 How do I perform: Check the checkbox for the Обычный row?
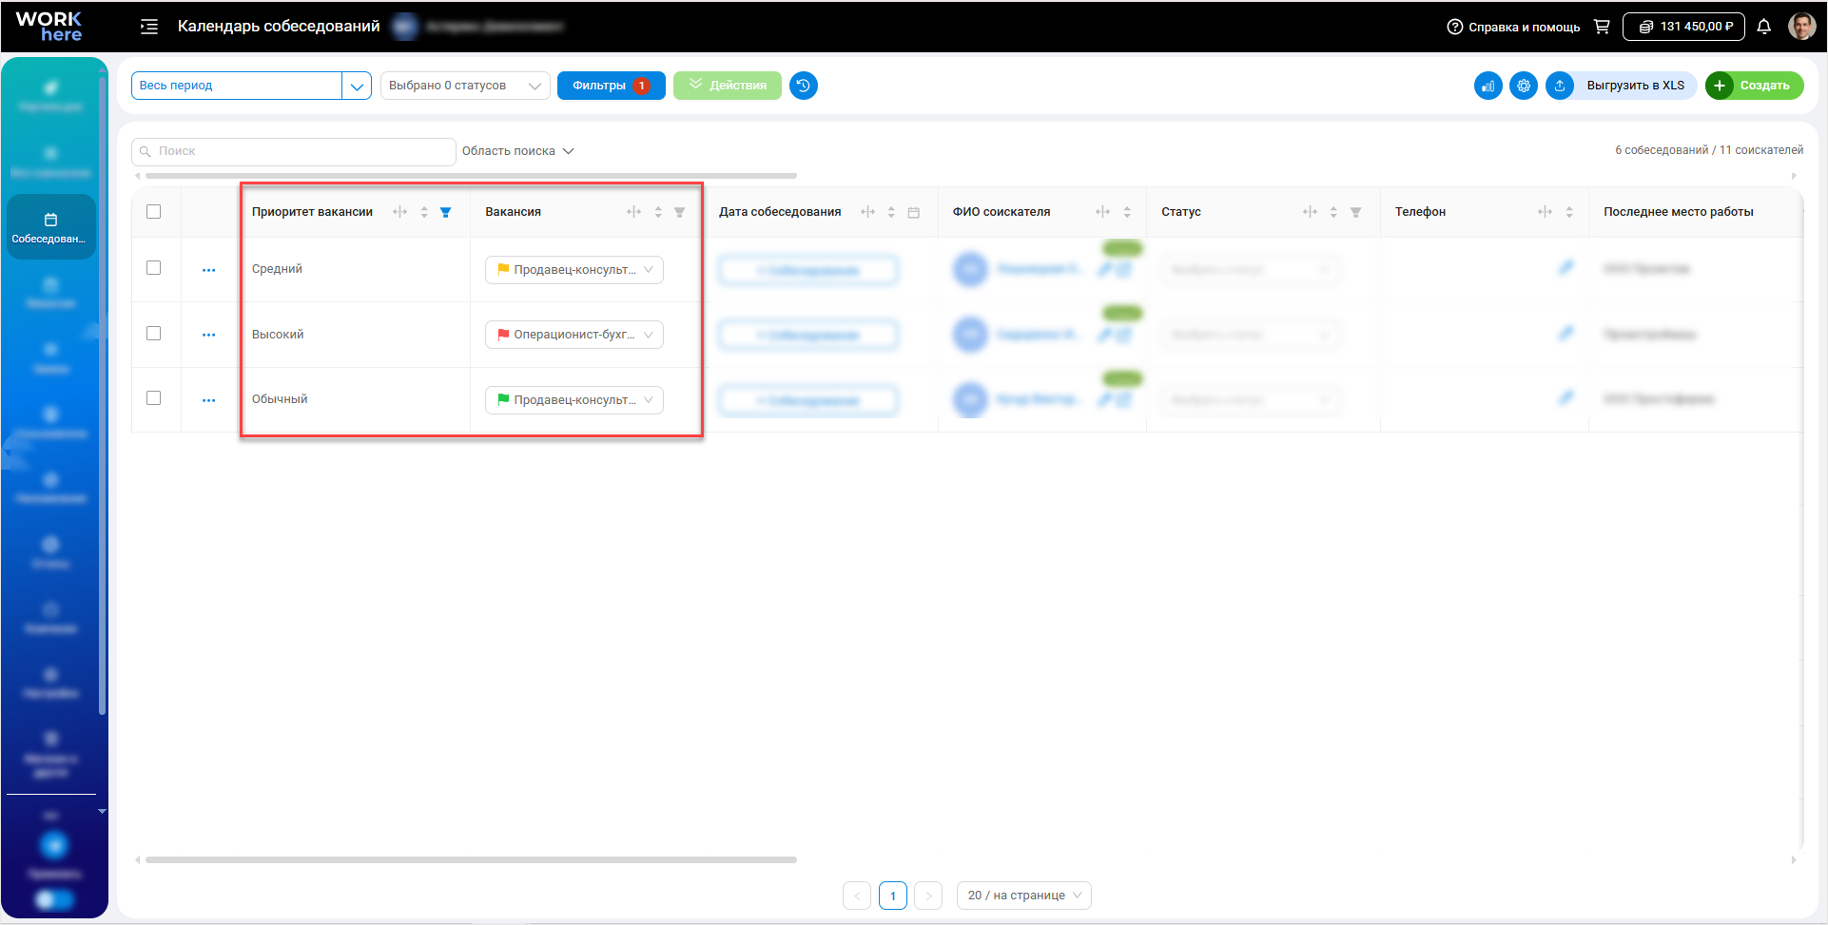154,397
